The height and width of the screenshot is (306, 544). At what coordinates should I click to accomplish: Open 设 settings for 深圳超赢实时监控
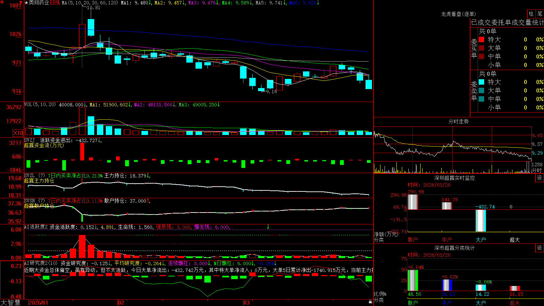[x=540, y=178]
